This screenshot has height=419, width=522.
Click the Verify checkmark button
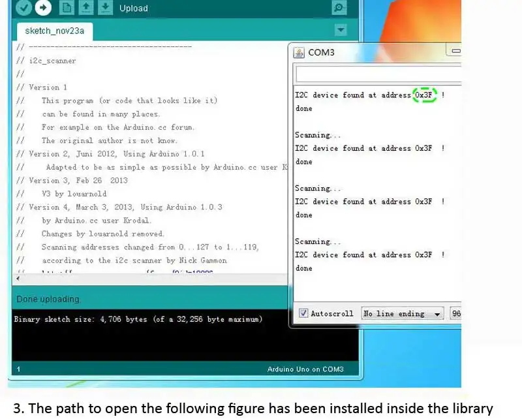23,7
